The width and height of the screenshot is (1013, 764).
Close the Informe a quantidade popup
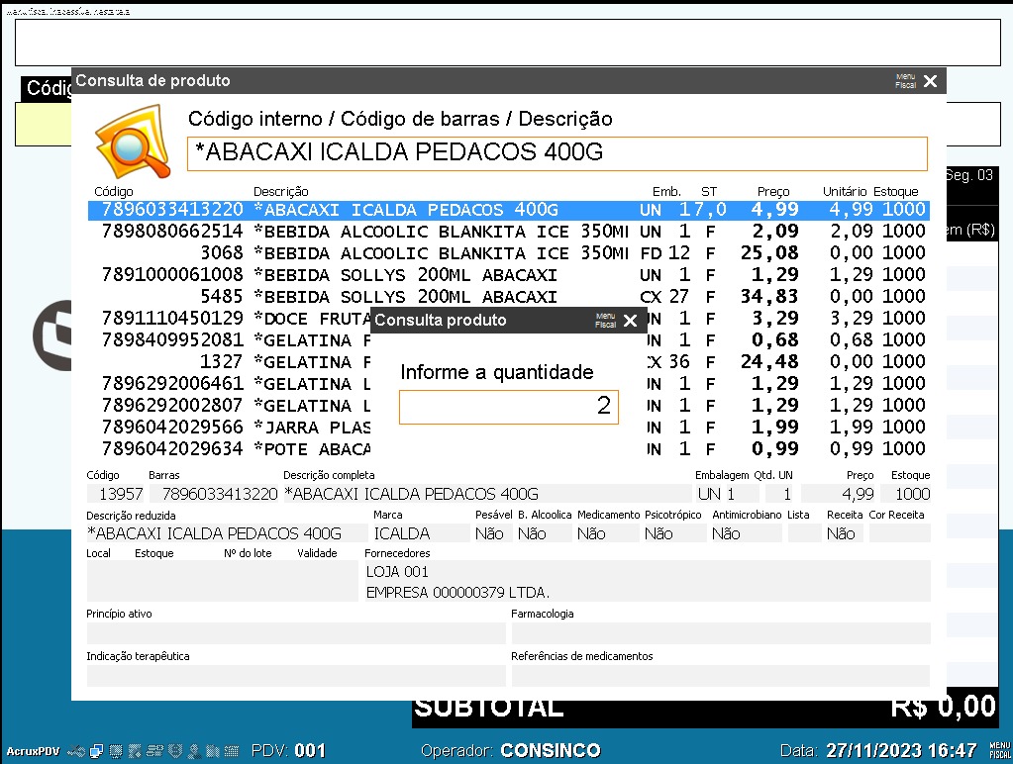pyautogui.click(x=631, y=321)
